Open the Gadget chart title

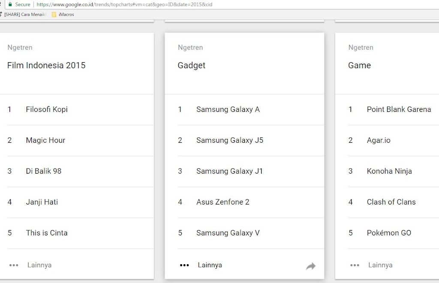pos(192,66)
